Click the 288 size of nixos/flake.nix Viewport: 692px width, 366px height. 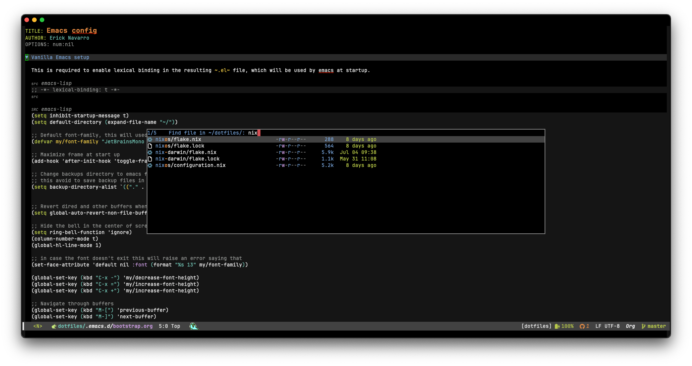pos(329,140)
